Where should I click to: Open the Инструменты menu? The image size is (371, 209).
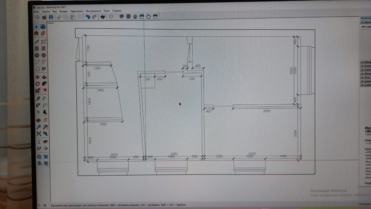click(x=93, y=11)
